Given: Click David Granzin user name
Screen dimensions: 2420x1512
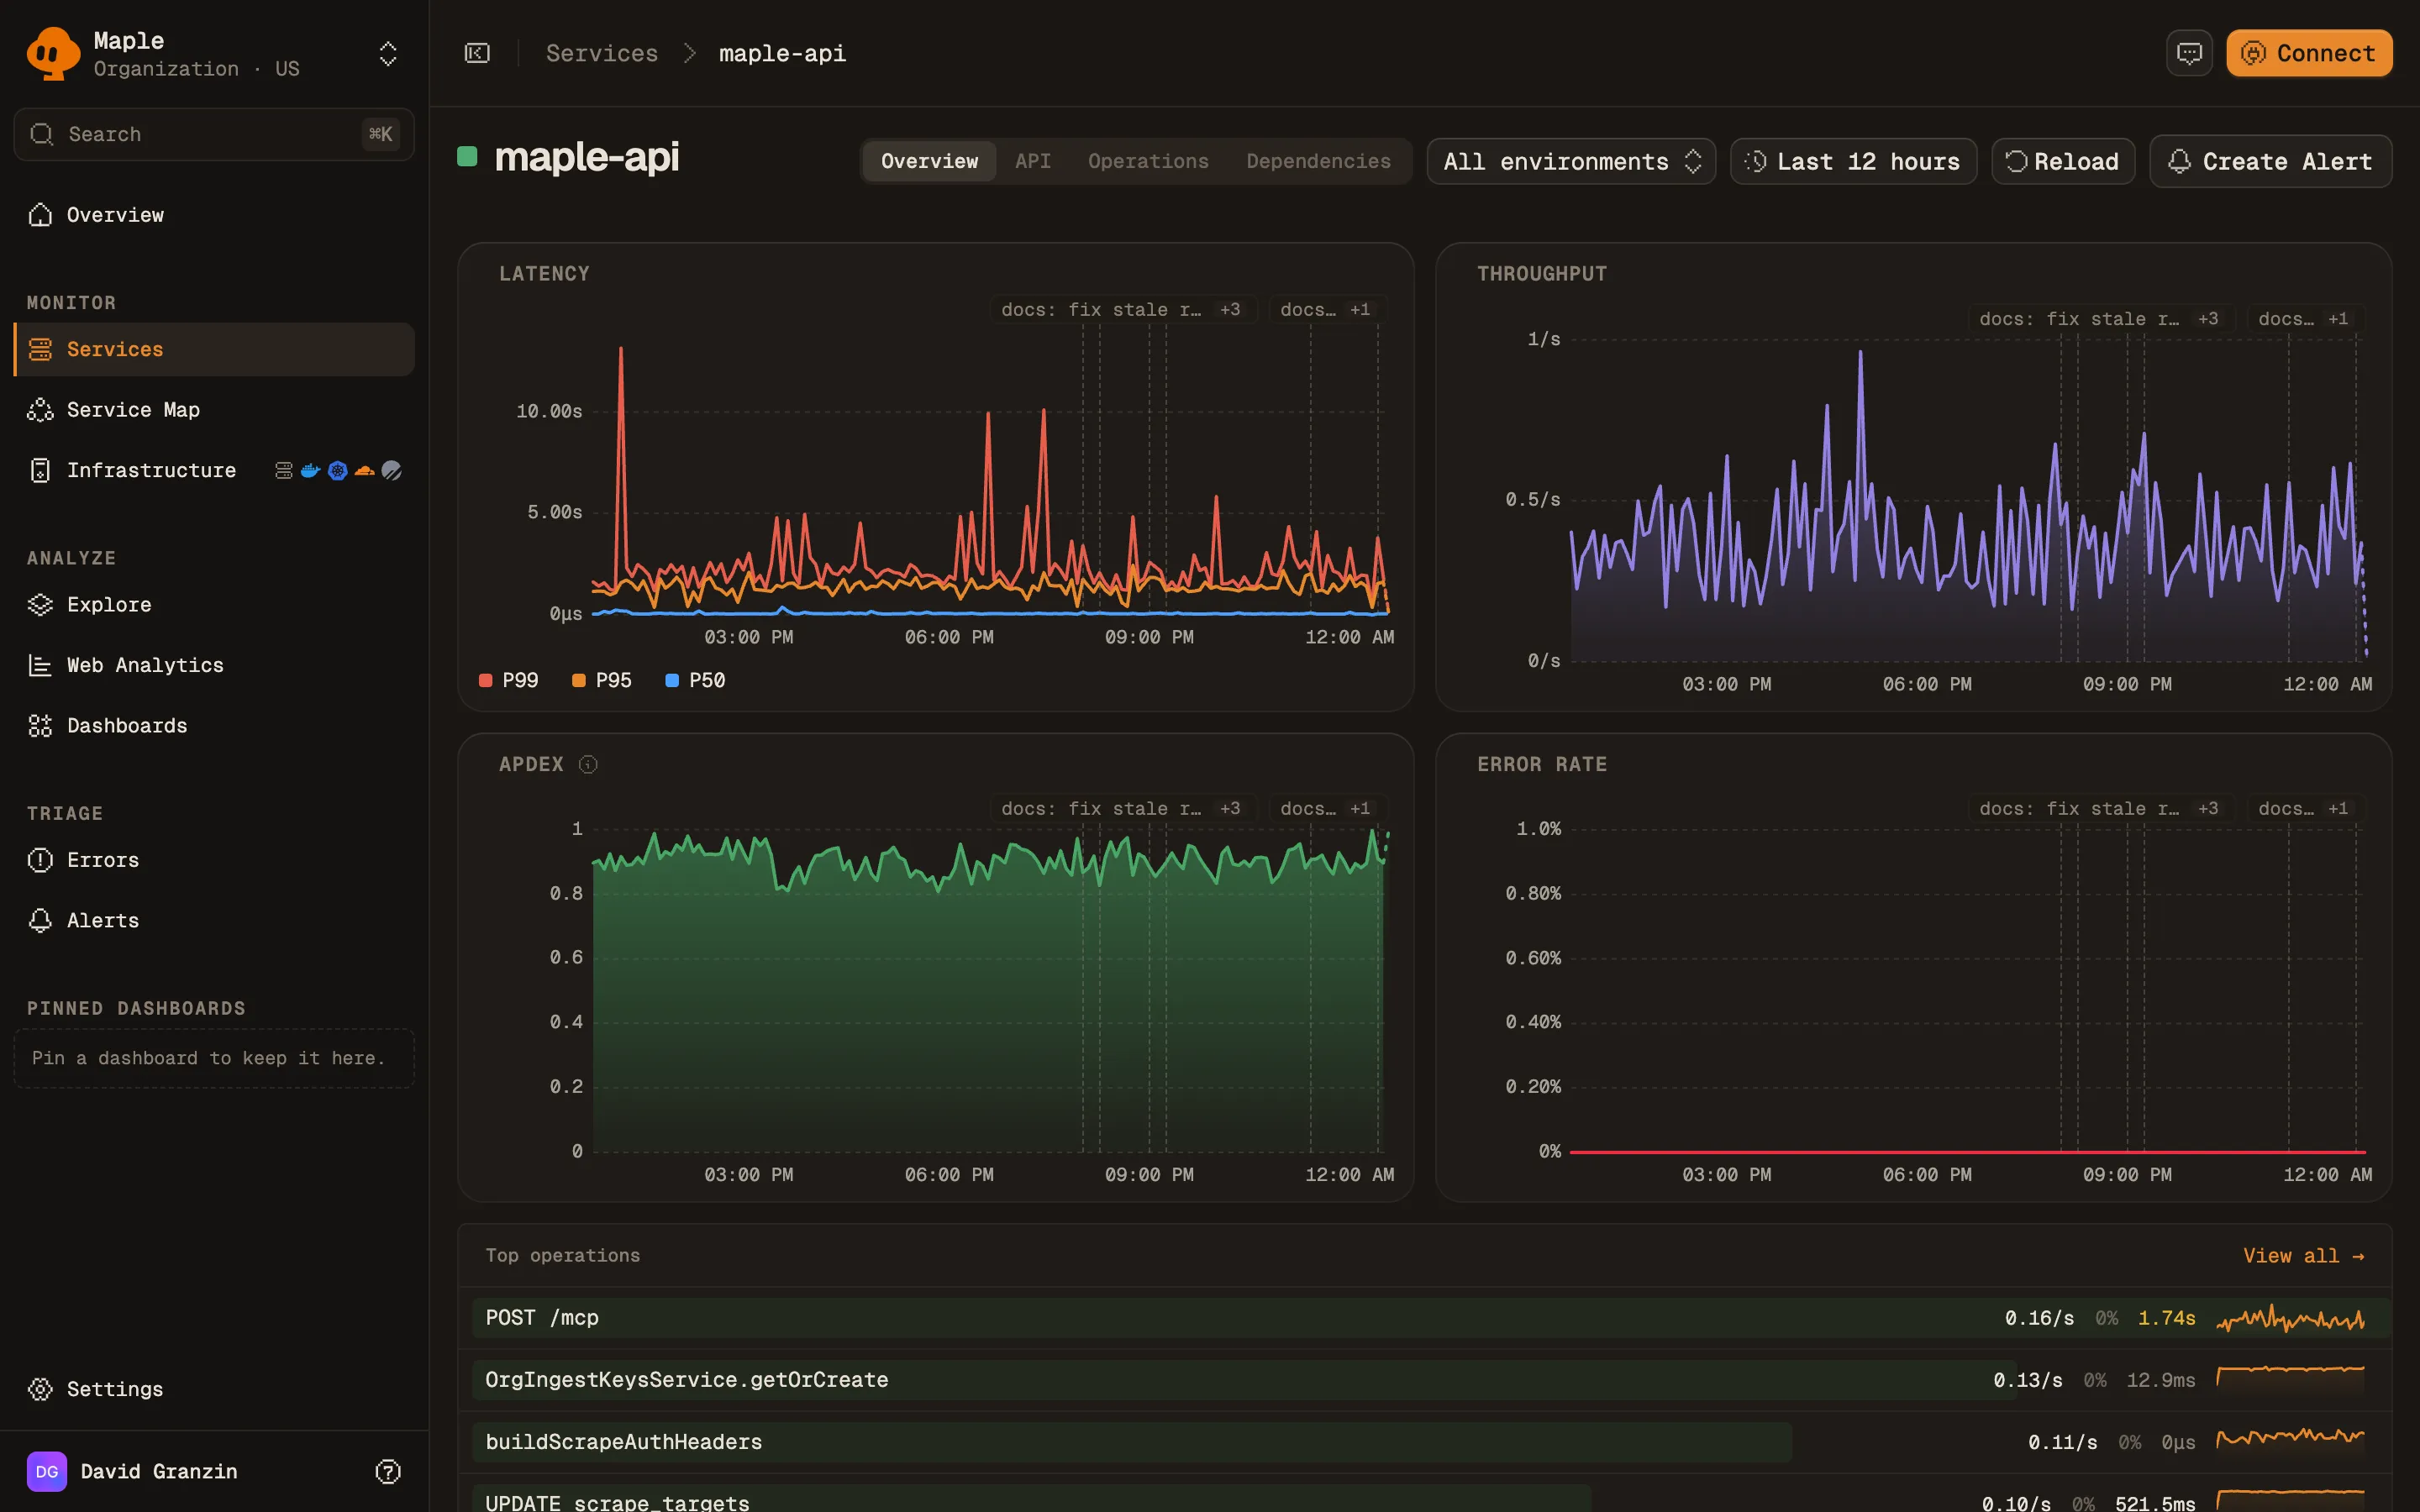Looking at the screenshot, I should click(159, 1471).
